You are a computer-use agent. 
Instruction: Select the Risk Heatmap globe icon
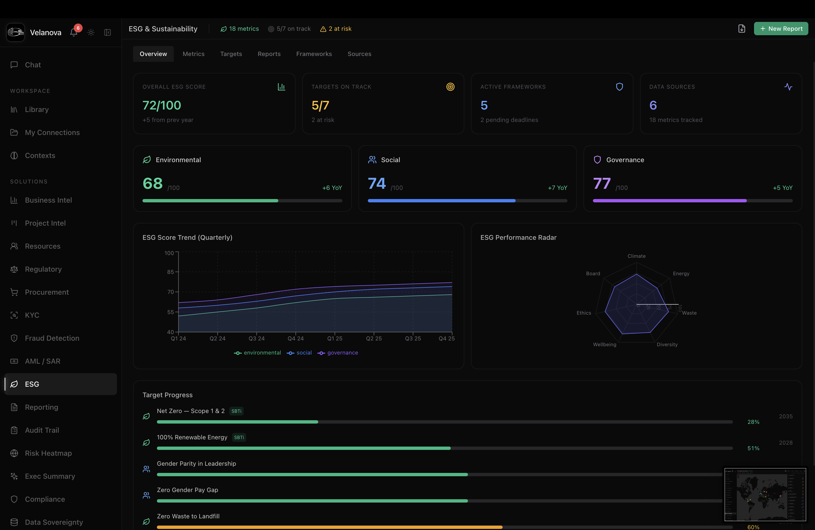pos(14,453)
